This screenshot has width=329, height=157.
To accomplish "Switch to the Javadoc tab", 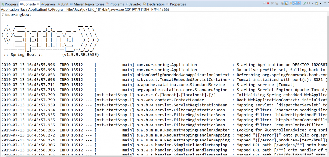I will (x=134, y=4).
